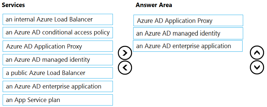Image resolution: width=267 pixels, height=107 pixels.
Task: Select 'an internal Azure Load Balancer' service
Action: tap(58, 19)
